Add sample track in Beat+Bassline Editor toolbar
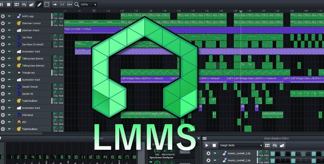 coord(275,145)
